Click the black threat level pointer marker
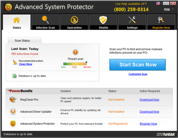Image resolution: width=178 pixels, height=138 pixels. [x=86, y=62]
